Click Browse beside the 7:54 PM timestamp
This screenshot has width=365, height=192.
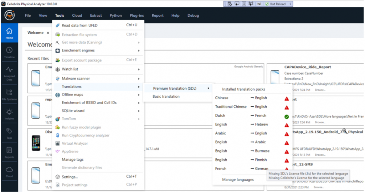coord(320,122)
